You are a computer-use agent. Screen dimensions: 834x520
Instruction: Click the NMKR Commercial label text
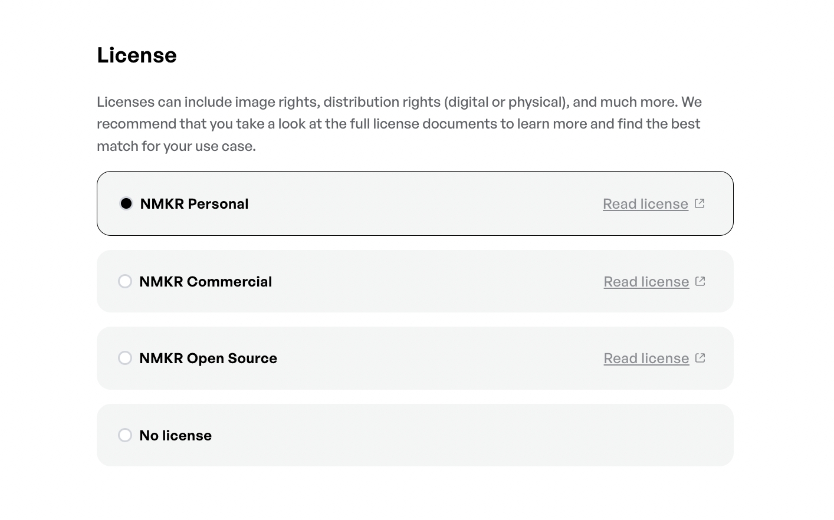[205, 282]
